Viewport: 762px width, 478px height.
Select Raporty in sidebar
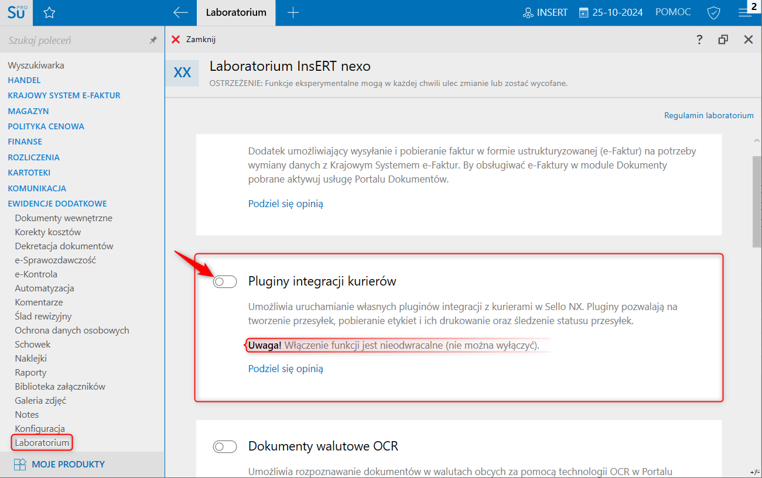(30, 373)
